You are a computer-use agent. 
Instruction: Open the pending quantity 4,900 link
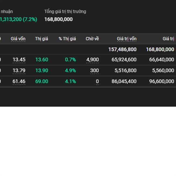click(x=92, y=60)
